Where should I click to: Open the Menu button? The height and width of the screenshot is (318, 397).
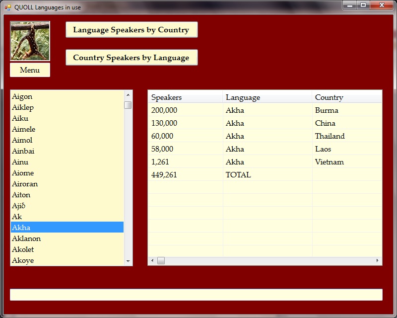pyautogui.click(x=30, y=70)
